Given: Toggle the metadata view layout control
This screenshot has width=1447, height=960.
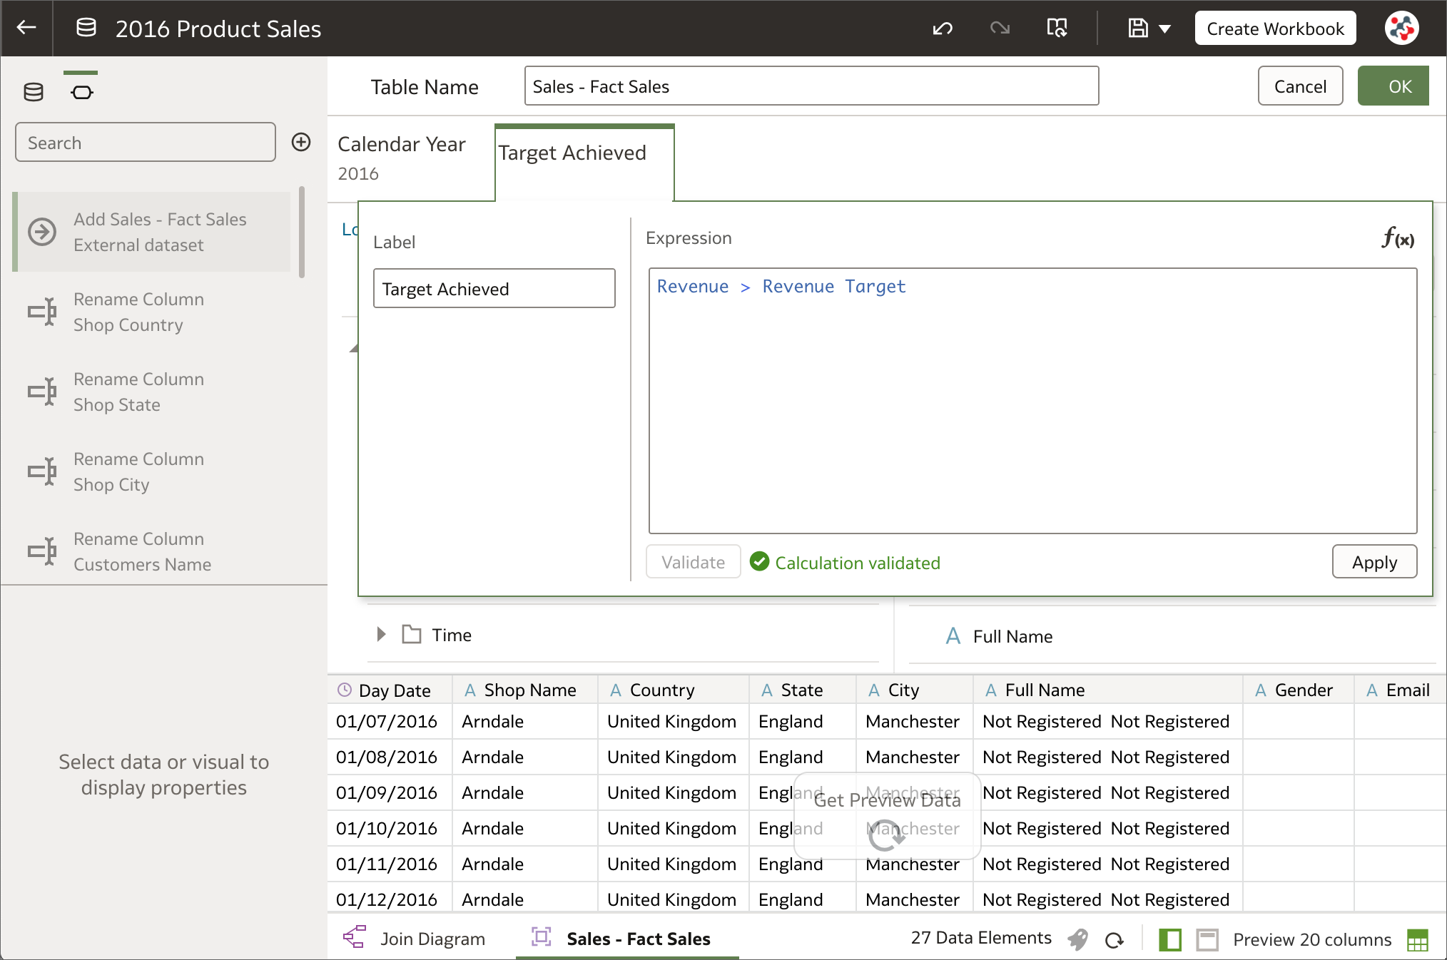Looking at the screenshot, I should coord(1207,940).
